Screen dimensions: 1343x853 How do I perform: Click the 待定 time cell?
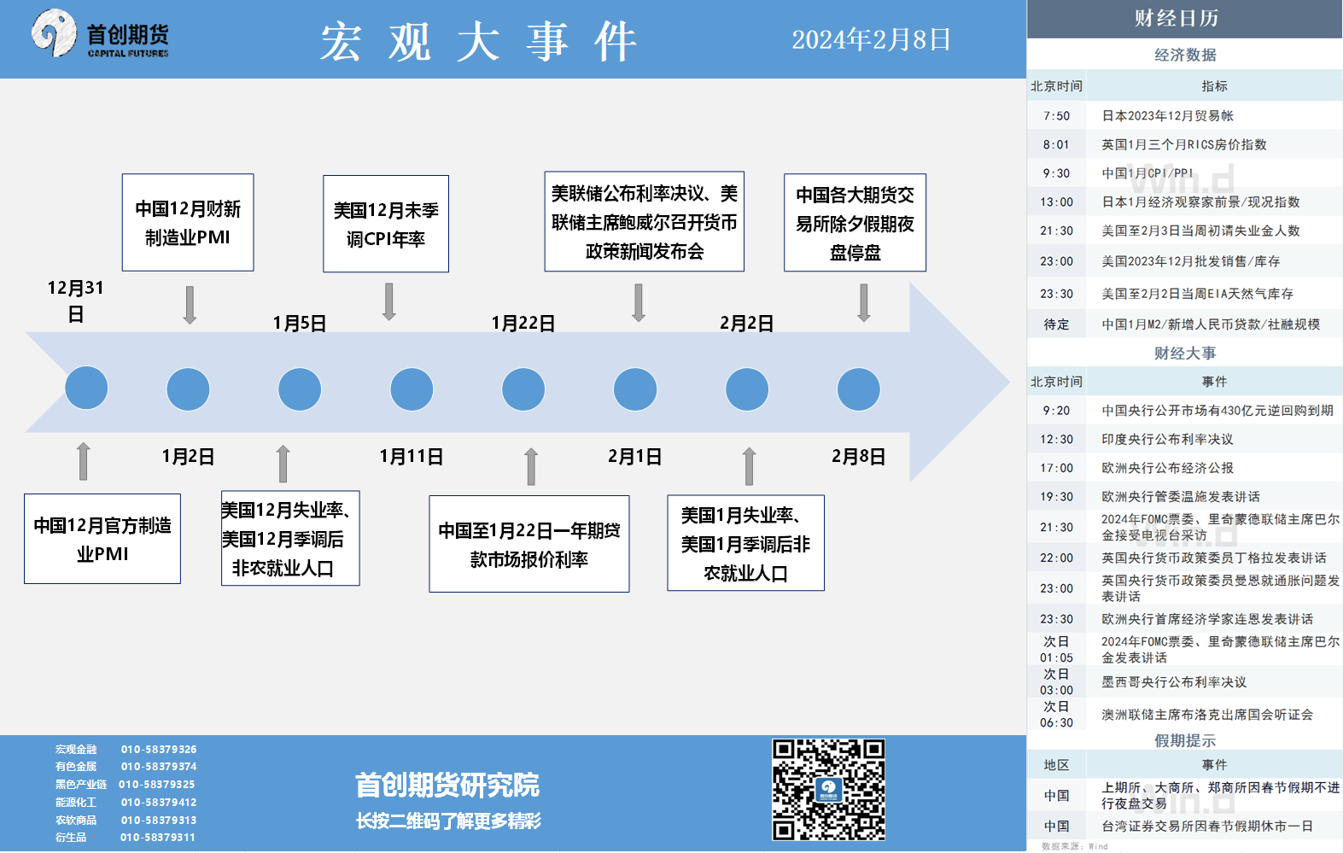(x=1056, y=324)
